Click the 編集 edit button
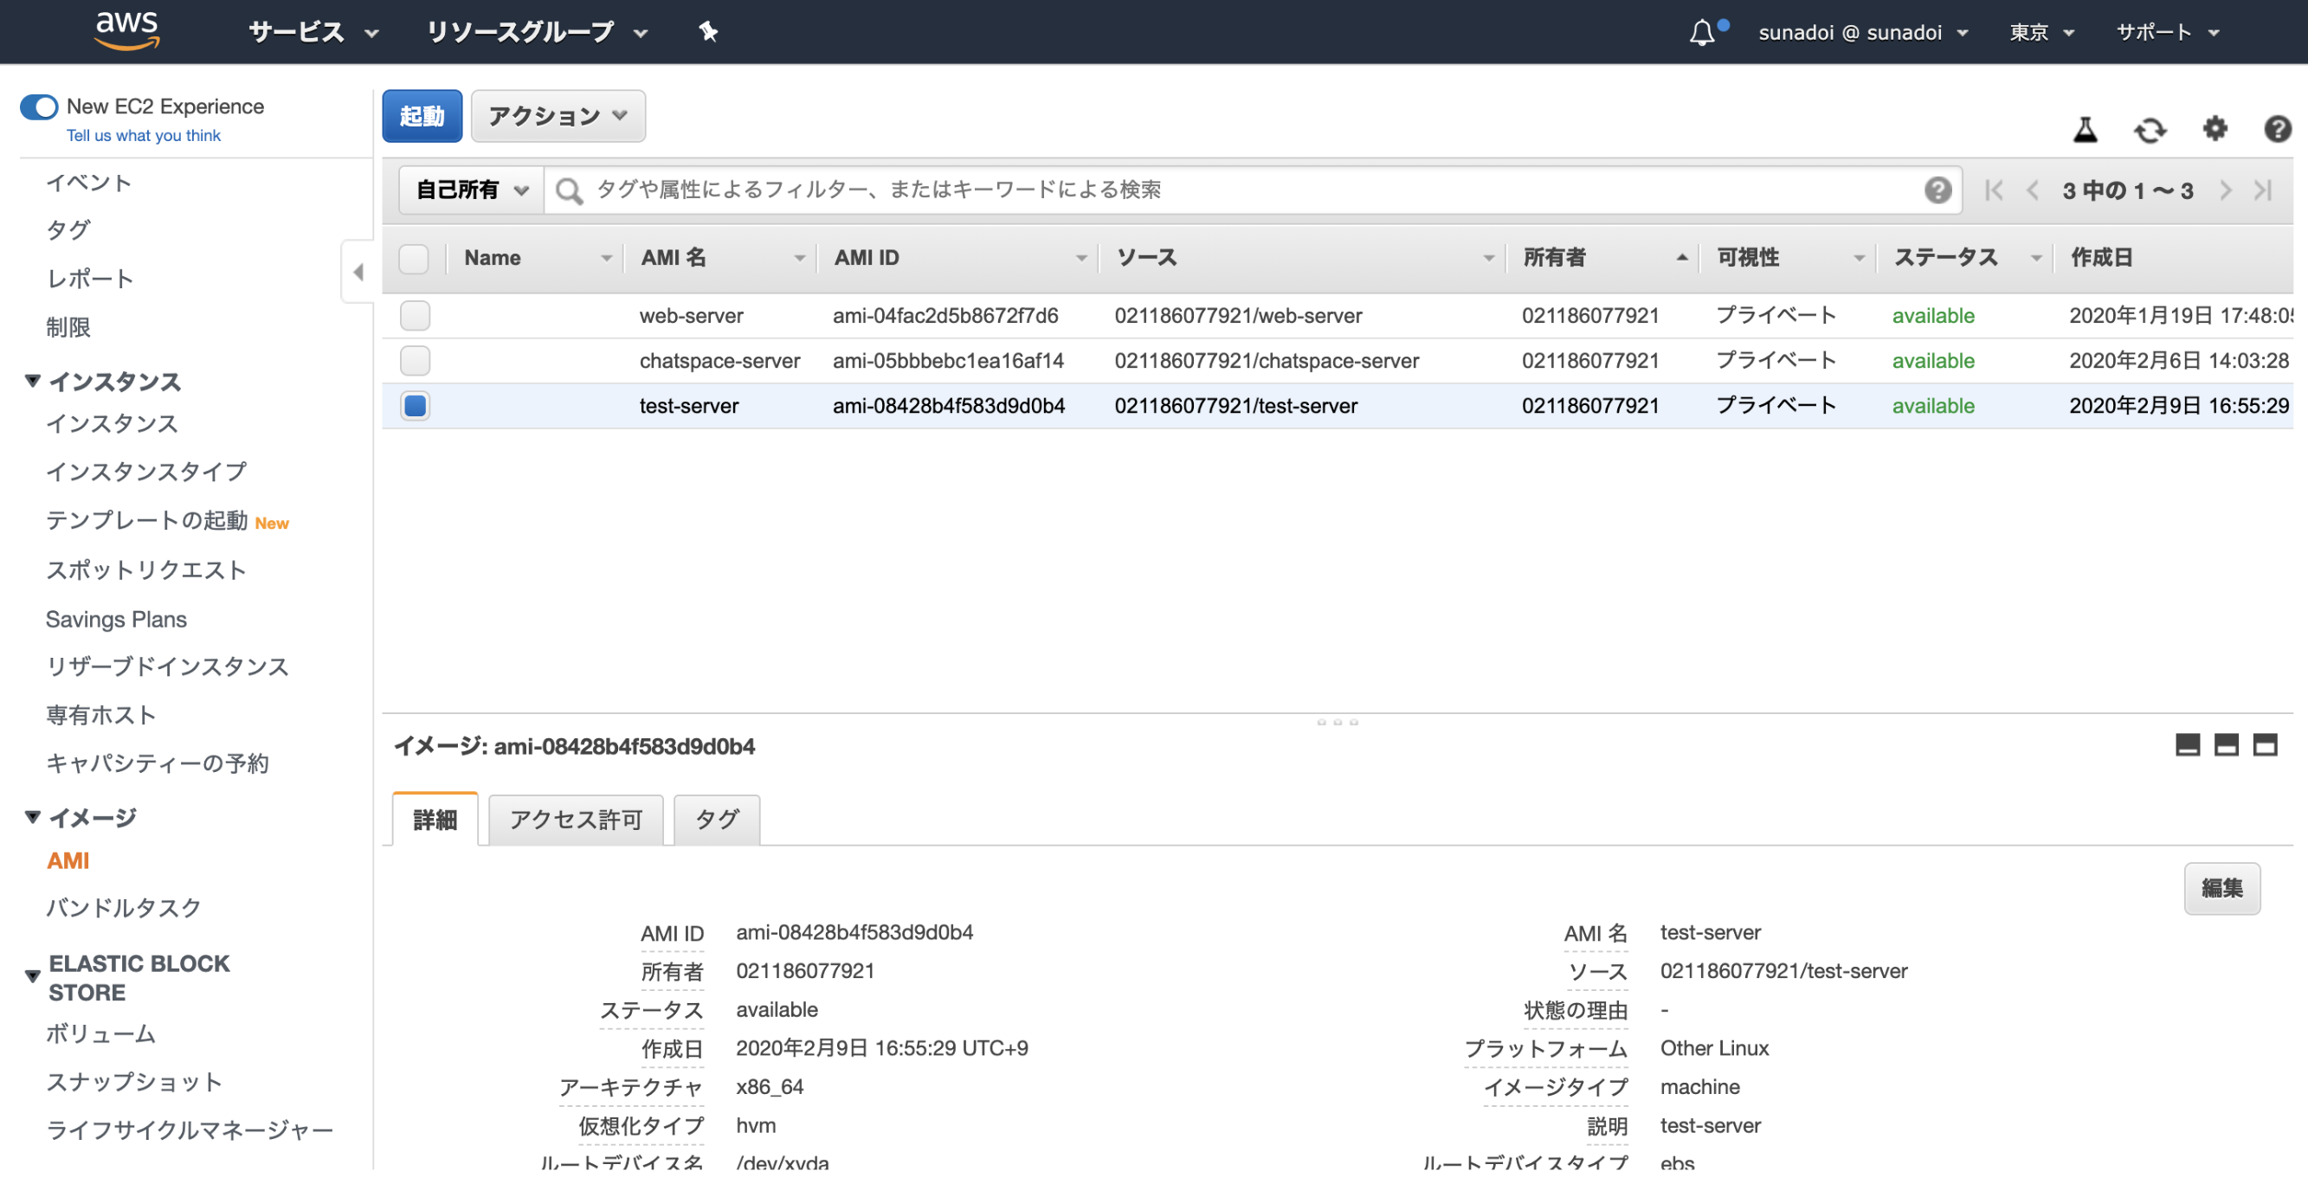The height and width of the screenshot is (1184, 2308). tap(2222, 887)
